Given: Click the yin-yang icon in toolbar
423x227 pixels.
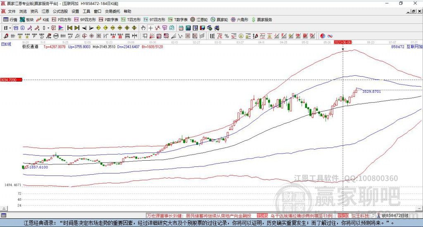Looking at the screenshot, I should coord(323,36).
